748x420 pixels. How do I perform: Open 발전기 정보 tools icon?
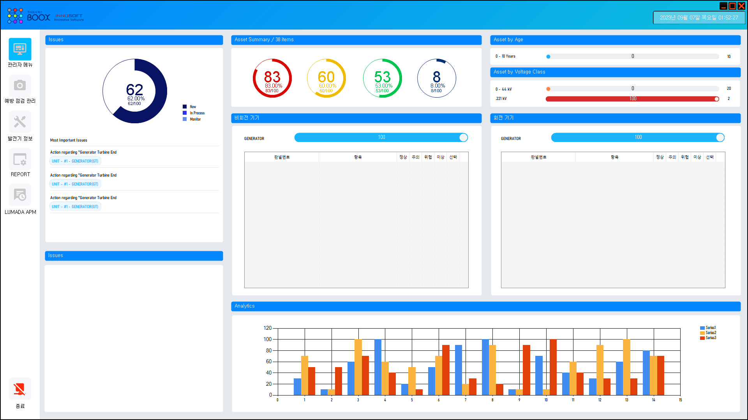point(20,122)
